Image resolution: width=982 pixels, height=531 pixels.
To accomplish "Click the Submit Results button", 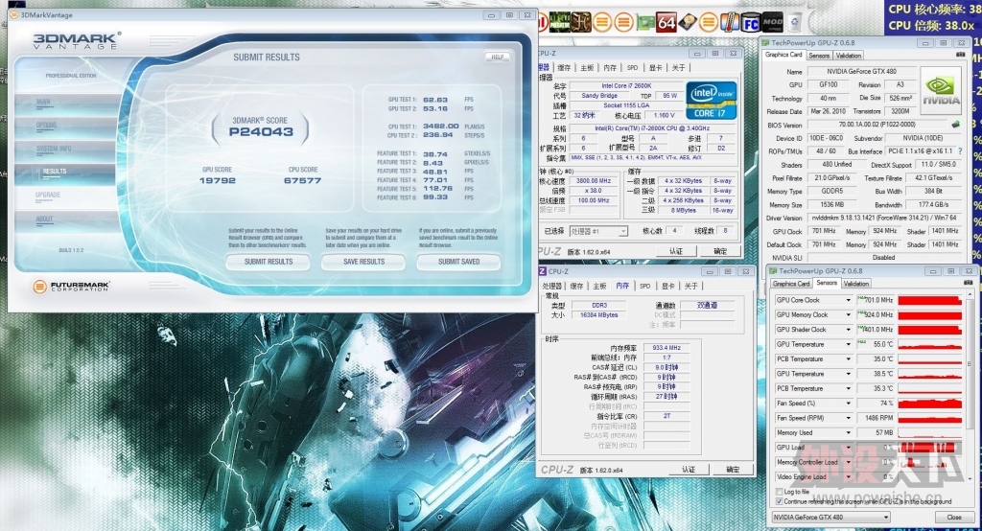I will pos(269,262).
